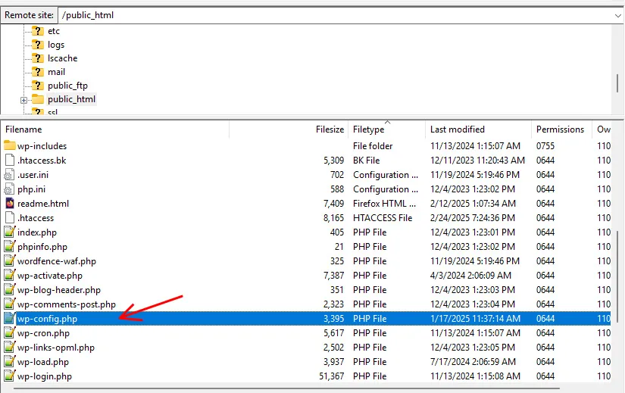The image size is (625, 393).
Task: Expand the public_html tree node
Action: pos(24,100)
